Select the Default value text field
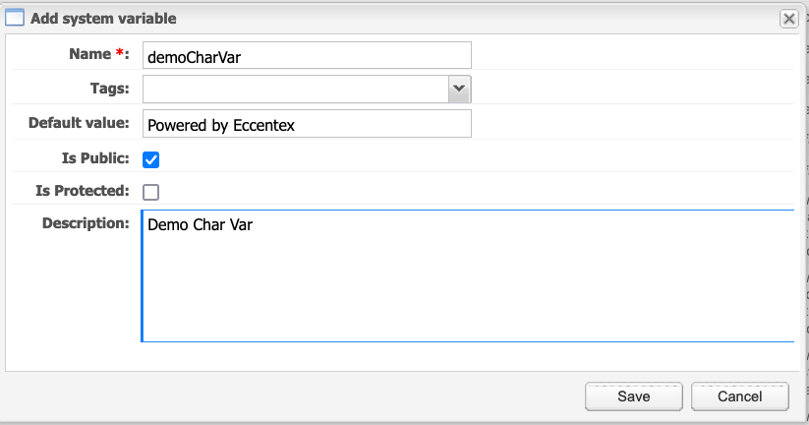This screenshot has height=425, width=809. 307,123
